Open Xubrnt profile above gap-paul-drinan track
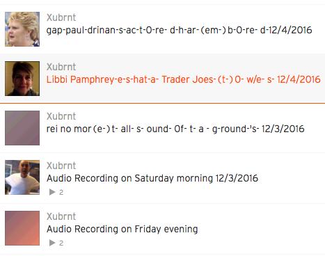 (x=61, y=17)
